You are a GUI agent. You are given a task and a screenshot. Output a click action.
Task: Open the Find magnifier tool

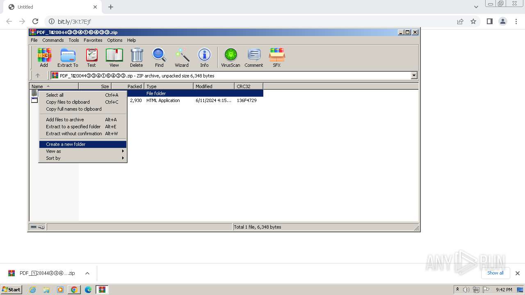(x=159, y=58)
